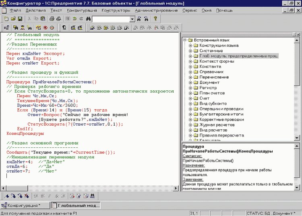Screen dimensions: 302x216
Task: Click inside the toolbar search input field
Action: [111, 19]
